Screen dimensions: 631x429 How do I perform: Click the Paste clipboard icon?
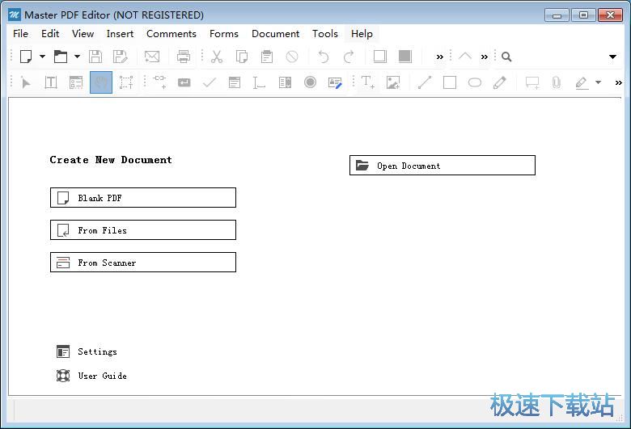coord(267,57)
